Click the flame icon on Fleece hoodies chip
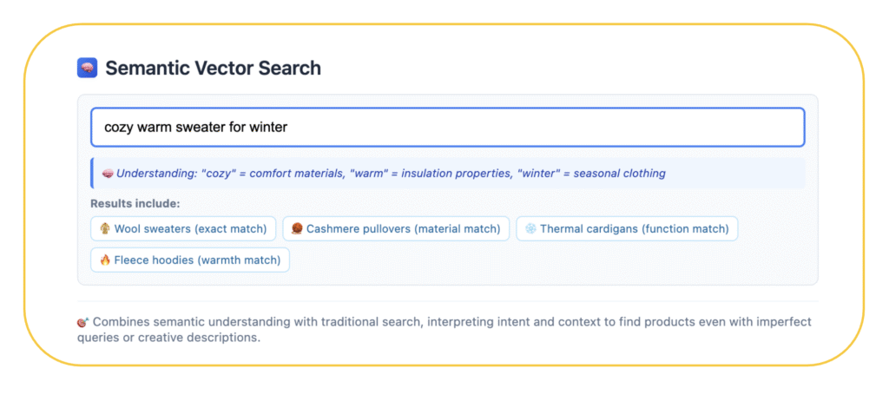 [x=105, y=260]
